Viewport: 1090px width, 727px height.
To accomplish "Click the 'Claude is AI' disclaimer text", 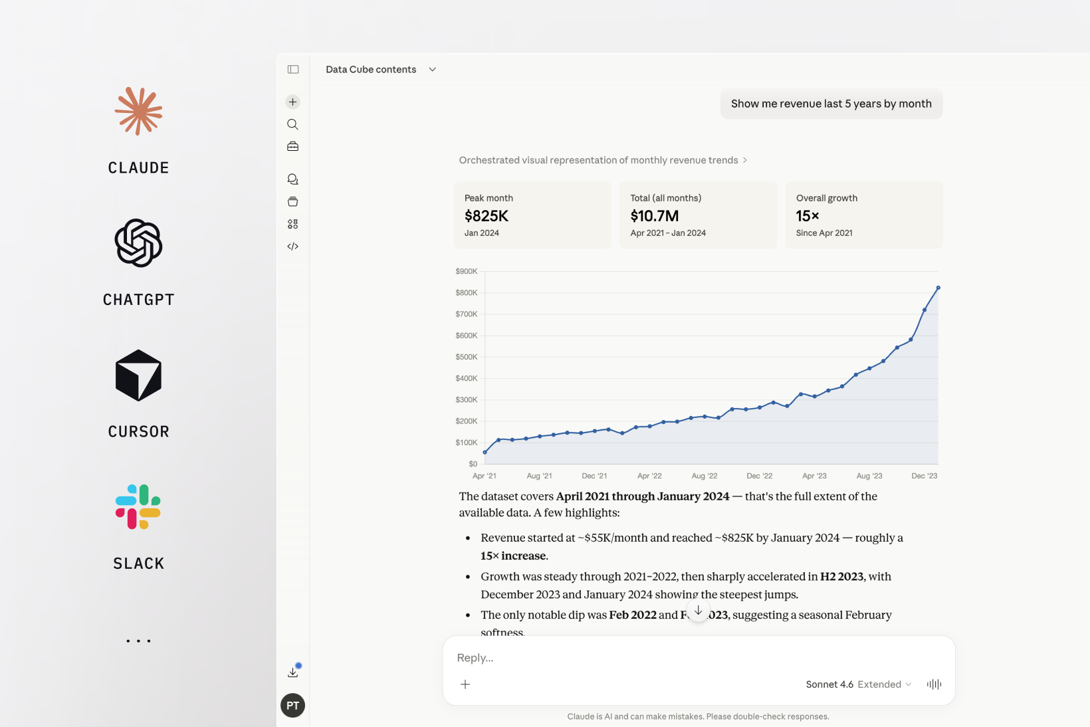I will [698, 716].
